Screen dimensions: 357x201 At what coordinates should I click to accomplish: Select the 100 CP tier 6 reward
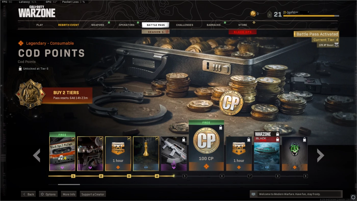(206, 145)
